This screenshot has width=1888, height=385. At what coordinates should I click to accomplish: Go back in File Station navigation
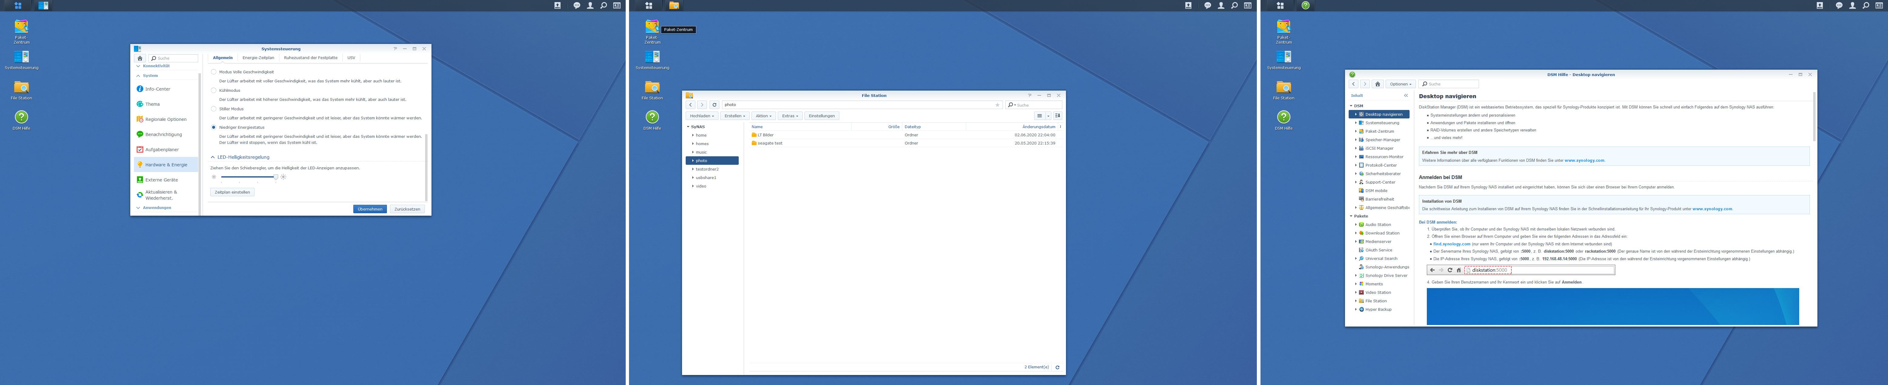pos(691,105)
